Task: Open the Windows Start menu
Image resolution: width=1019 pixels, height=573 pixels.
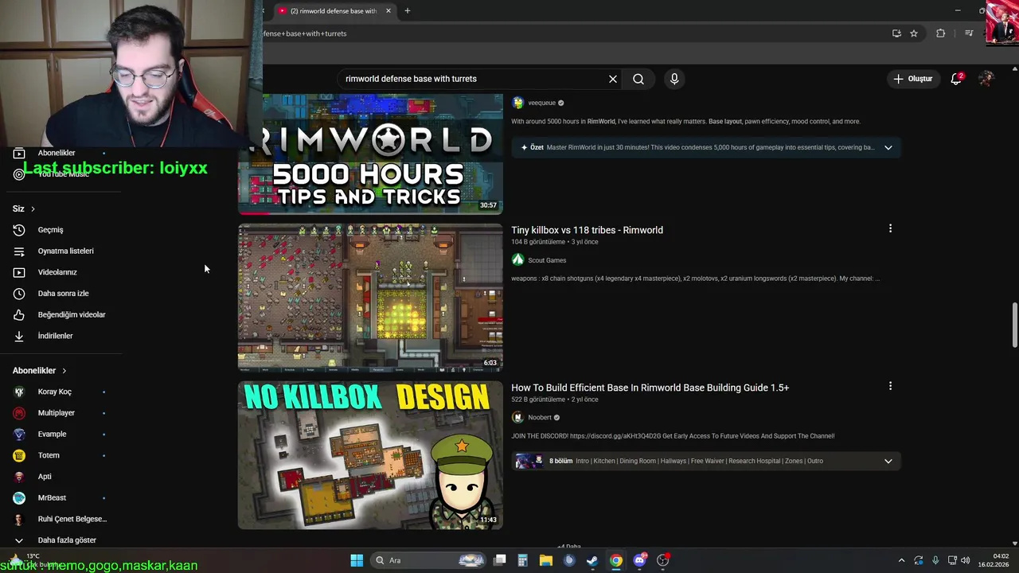Action: coord(357,560)
